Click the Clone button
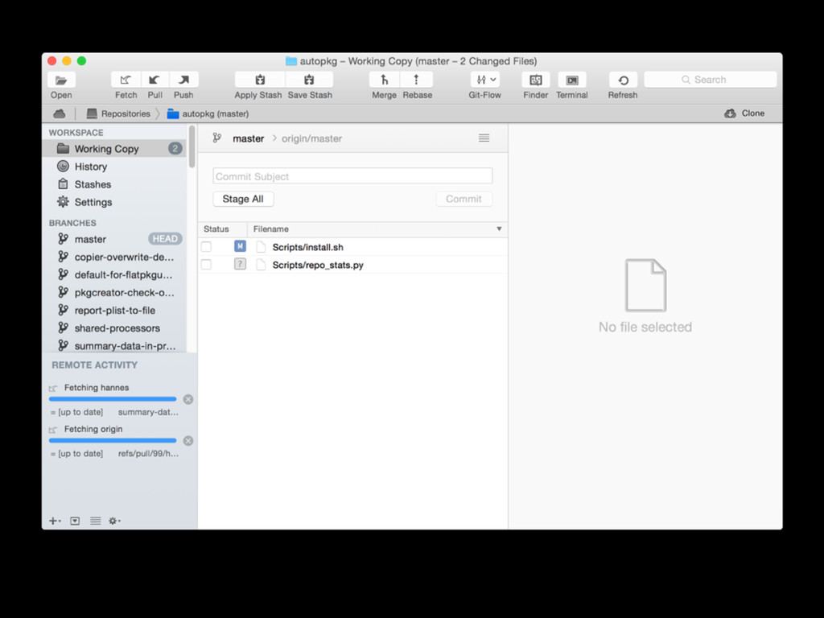This screenshot has width=824, height=618. pos(744,113)
